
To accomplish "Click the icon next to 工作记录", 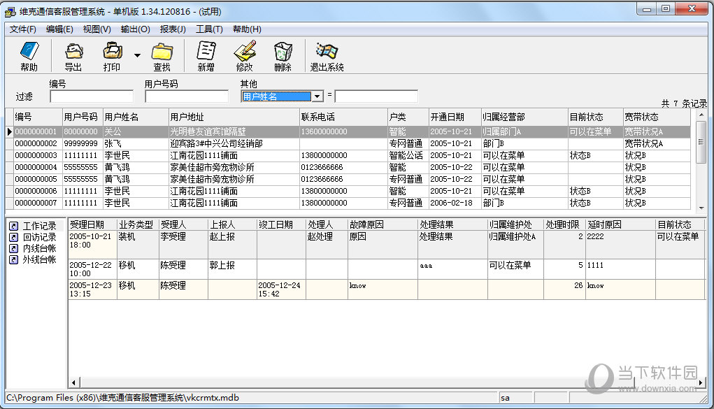I will pos(14,226).
